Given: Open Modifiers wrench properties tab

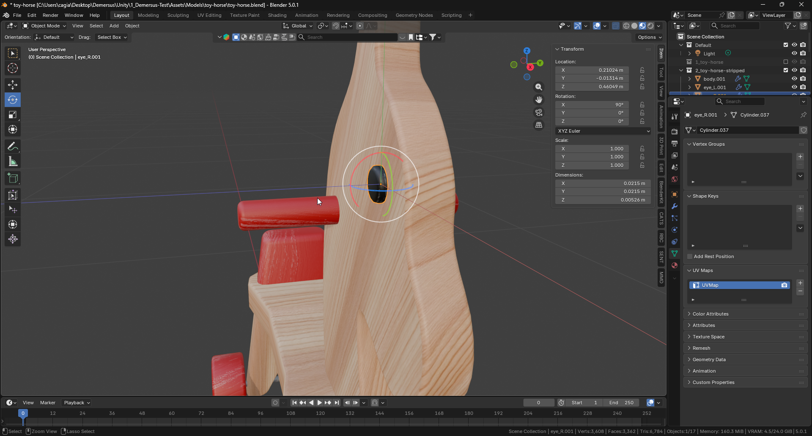Looking at the screenshot, I should coord(675,206).
